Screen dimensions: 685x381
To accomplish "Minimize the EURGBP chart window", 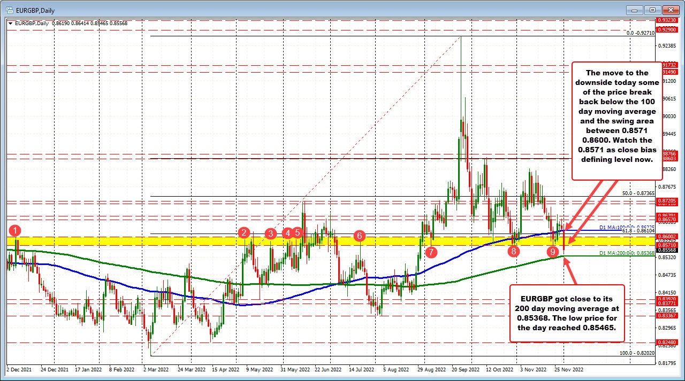I will (x=634, y=10).
